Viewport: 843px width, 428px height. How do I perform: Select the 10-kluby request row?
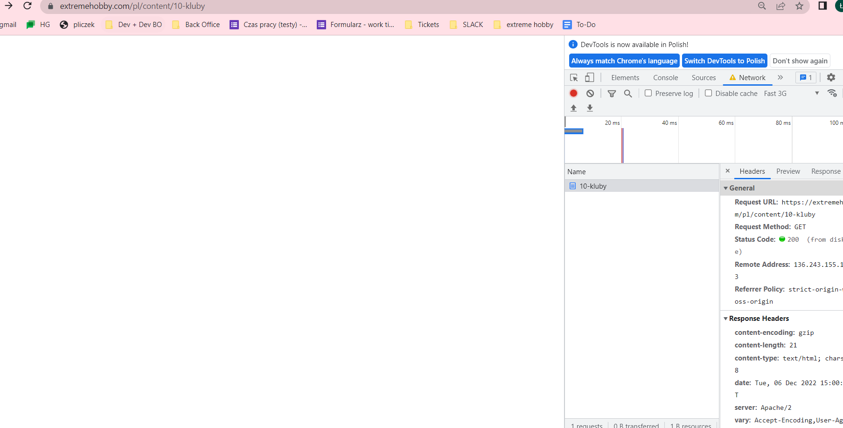(642, 186)
